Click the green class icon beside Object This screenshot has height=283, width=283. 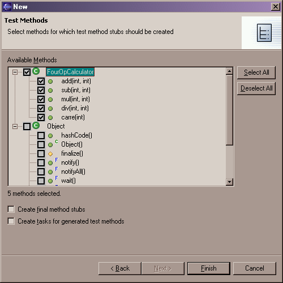coord(36,126)
